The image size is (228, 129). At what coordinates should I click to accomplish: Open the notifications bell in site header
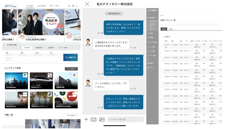click(x=73, y=6)
